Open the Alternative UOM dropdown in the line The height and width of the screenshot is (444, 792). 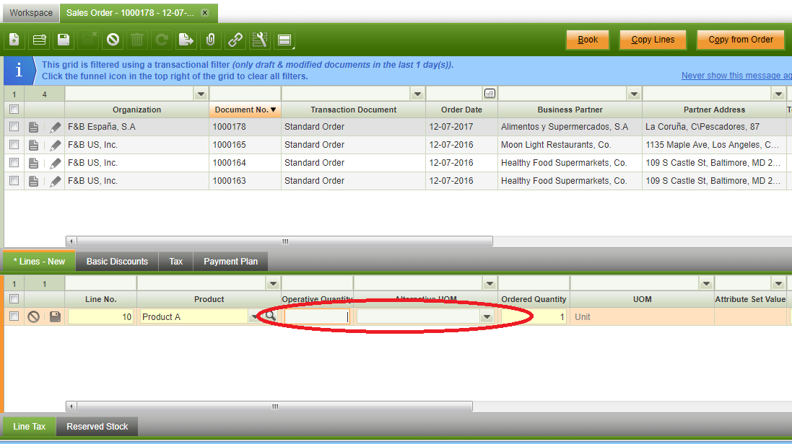point(487,316)
